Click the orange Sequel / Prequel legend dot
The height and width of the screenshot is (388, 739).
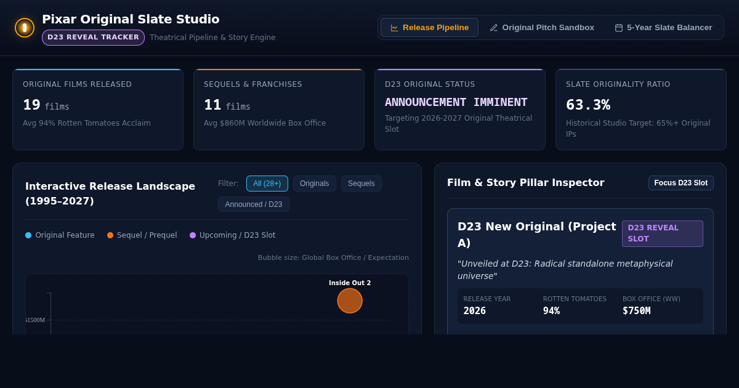pyautogui.click(x=110, y=235)
